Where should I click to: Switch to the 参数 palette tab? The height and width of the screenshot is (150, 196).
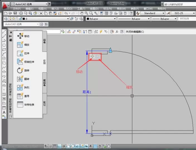45,41
